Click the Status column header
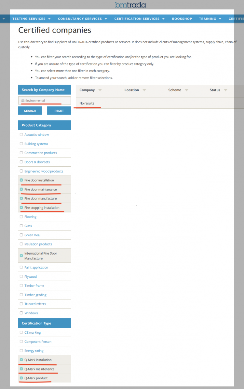 pos(215,90)
